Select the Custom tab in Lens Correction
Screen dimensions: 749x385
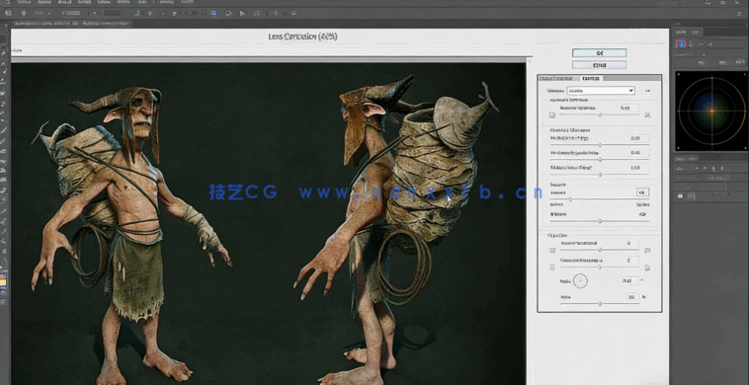(x=591, y=78)
